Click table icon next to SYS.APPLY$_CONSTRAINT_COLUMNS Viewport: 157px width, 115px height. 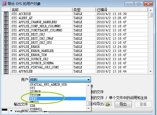(6, 30)
